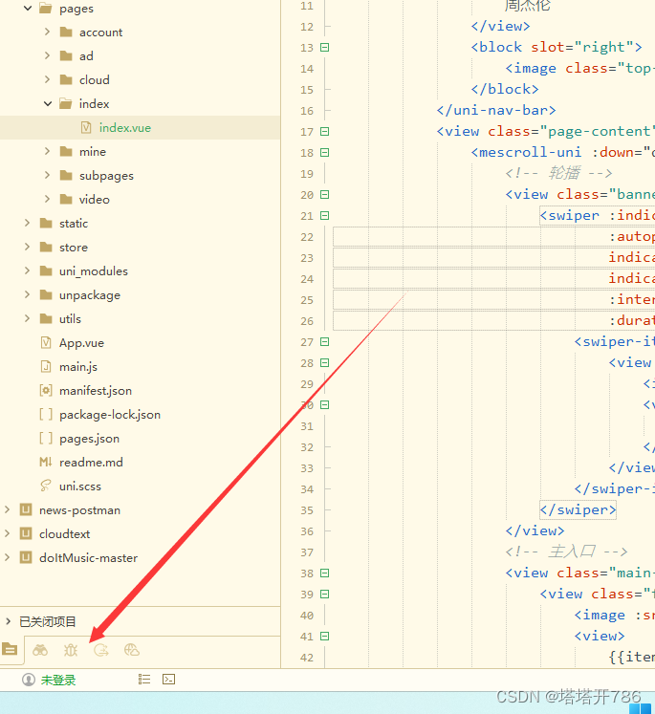Click the open index folder icon
655x714 pixels.
66,104
